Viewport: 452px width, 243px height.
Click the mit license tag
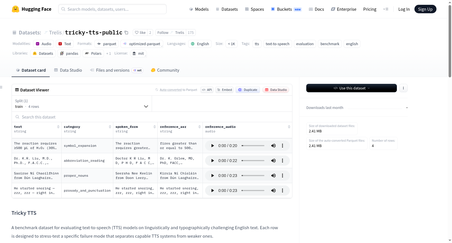coord(138,53)
